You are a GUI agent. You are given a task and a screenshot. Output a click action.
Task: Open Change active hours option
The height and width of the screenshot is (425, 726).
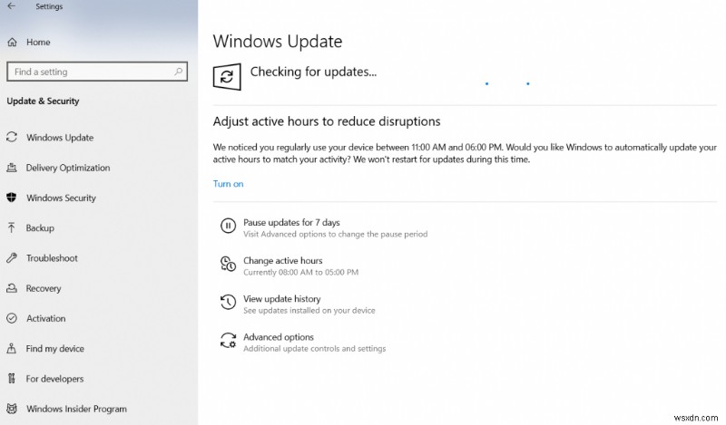[283, 260]
